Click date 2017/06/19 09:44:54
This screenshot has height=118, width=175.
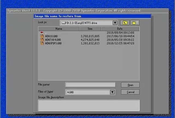tap(121, 36)
